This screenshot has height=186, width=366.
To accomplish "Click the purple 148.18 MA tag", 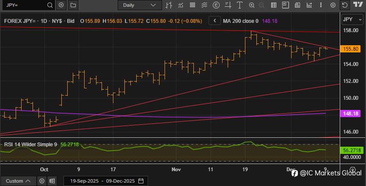I will click(x=351, y=114).
